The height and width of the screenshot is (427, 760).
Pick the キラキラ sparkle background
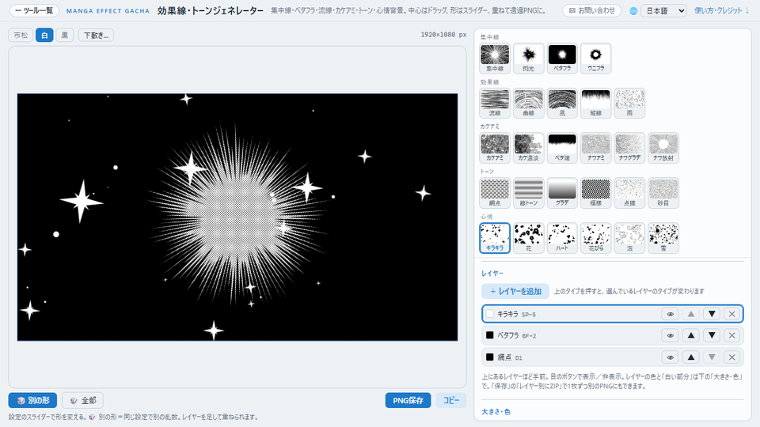click(494, 238)
